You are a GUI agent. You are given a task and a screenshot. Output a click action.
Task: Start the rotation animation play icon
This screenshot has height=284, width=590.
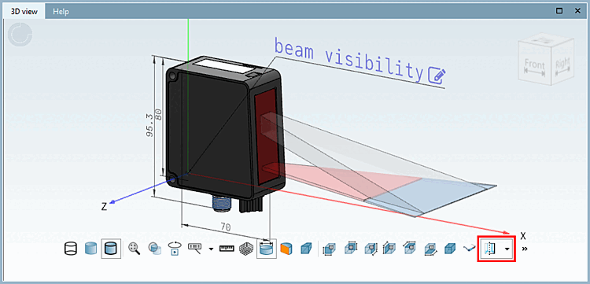[x=174, y=249]
